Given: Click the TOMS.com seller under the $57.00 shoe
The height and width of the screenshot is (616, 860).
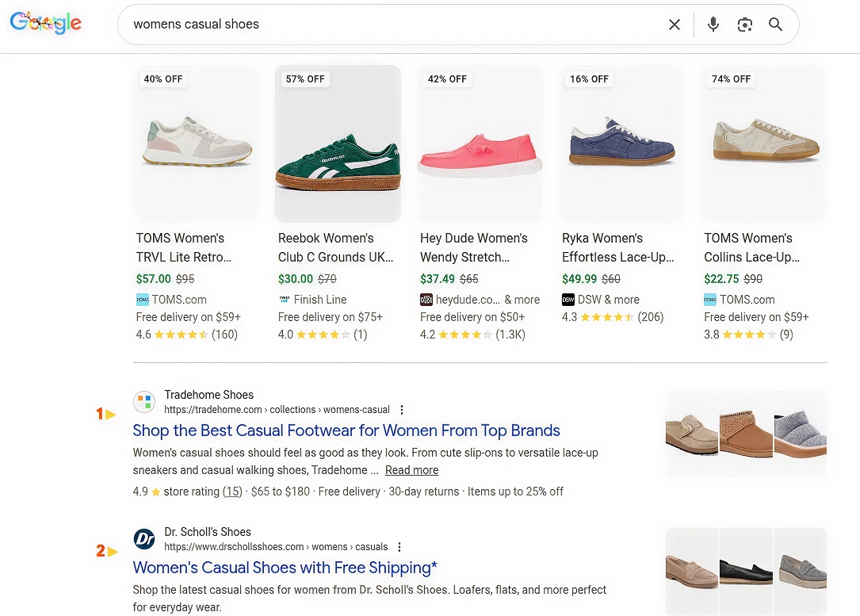Looking at the screenshot, I should coord(179,300).
